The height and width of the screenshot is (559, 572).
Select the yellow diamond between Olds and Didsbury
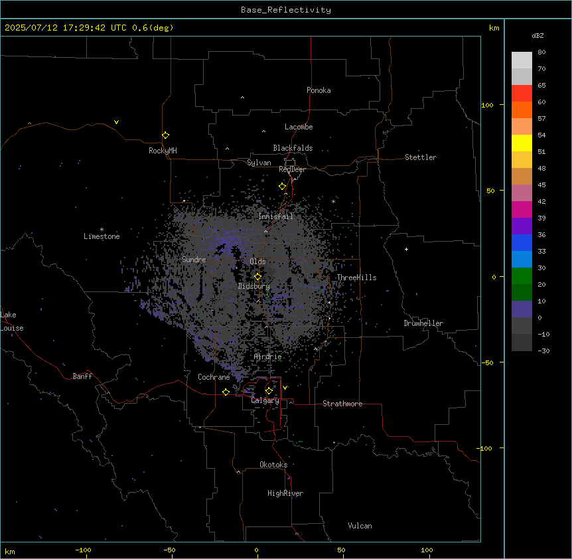(x=258, y=277)
